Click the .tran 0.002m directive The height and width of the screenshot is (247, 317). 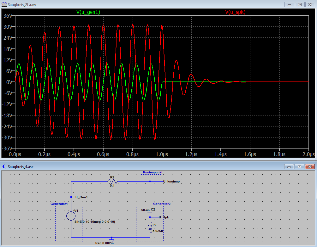pos(104,244)
